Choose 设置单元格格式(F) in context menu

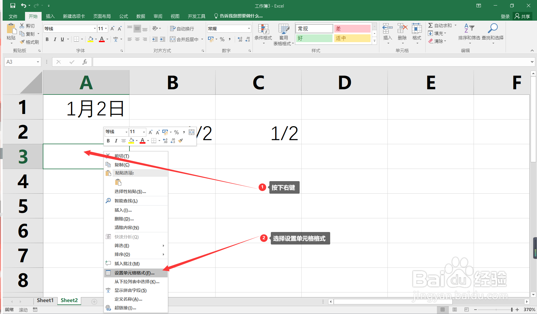coord(136,273)
